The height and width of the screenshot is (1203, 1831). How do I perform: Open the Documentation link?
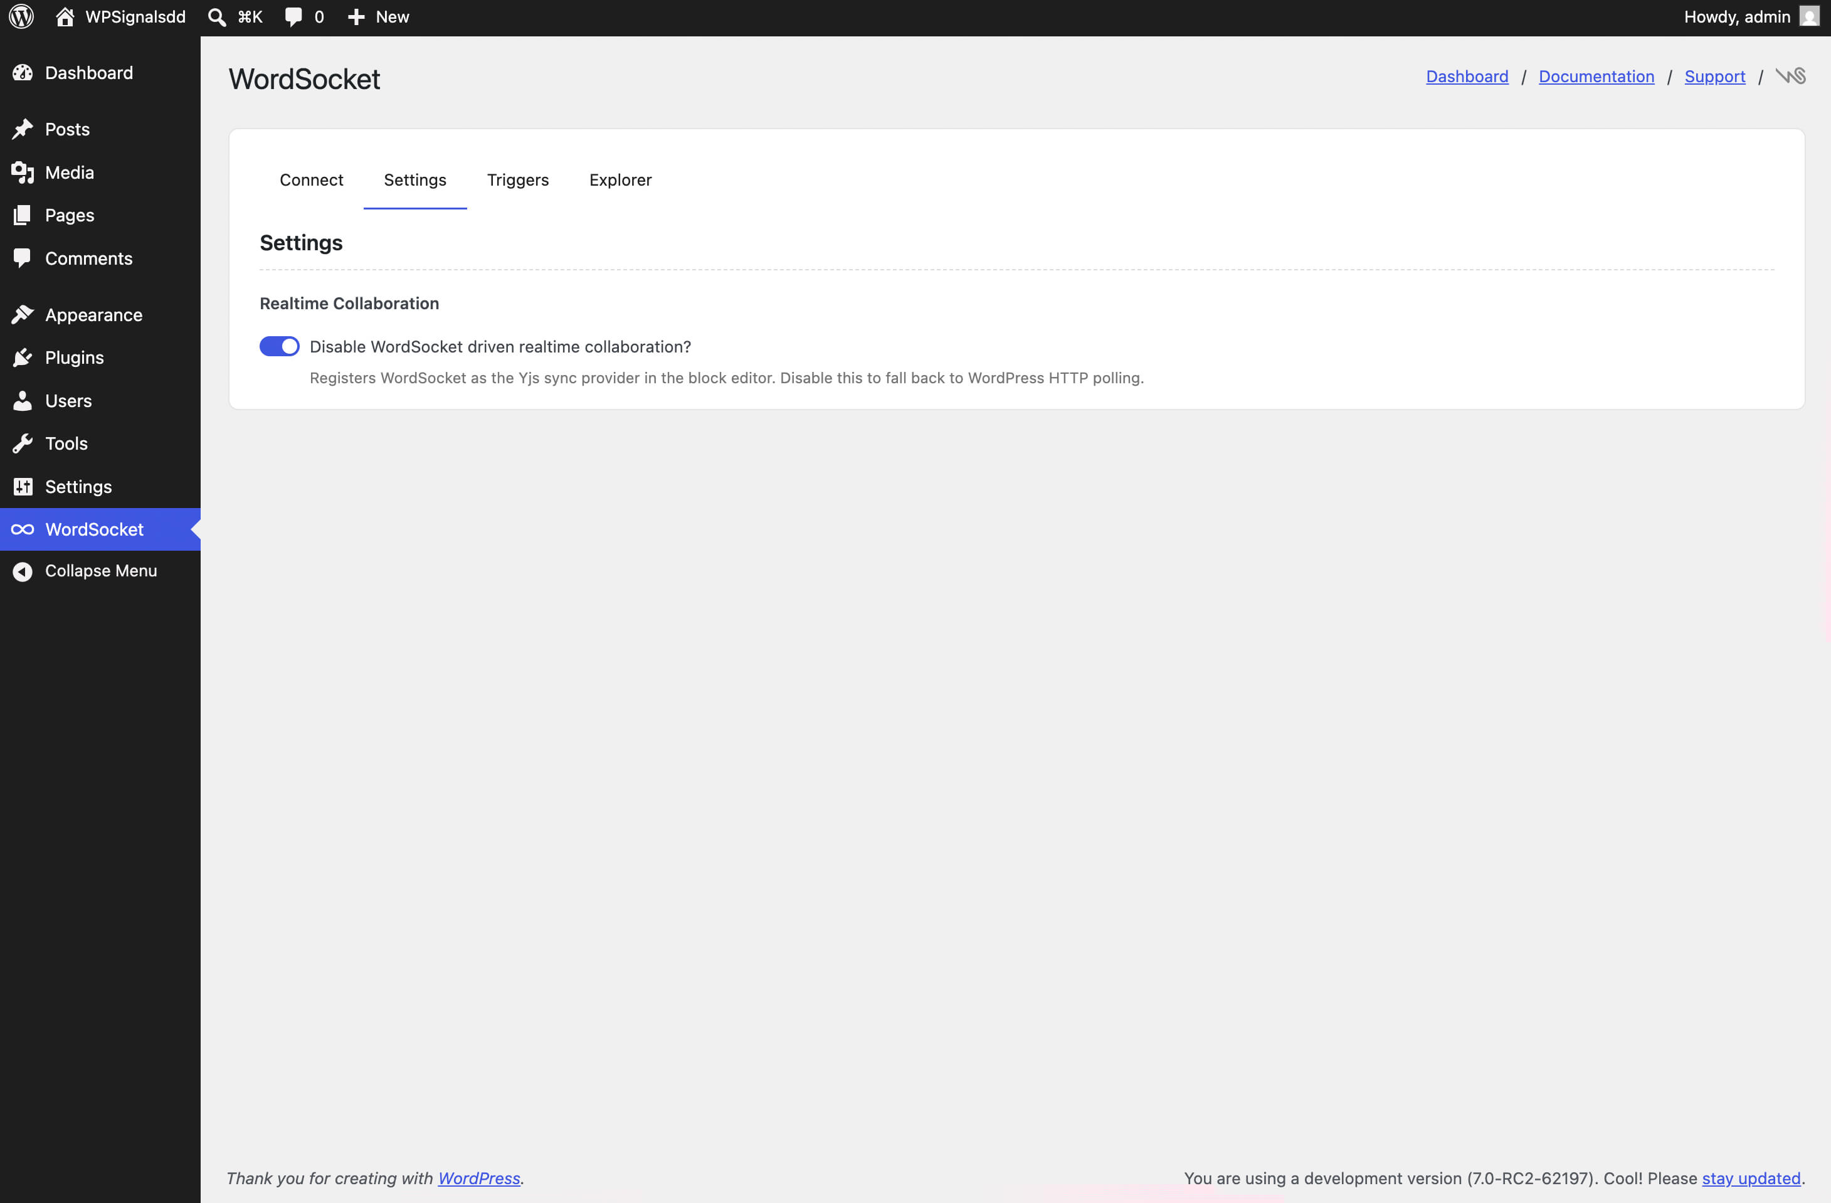tap(1596, 76)
